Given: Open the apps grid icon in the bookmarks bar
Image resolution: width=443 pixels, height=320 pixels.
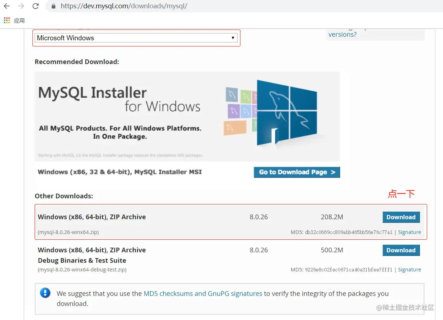Looking at the screenshot, I should (7, 21).
